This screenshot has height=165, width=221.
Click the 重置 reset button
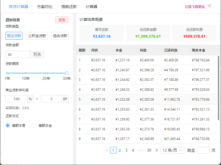[62, 20]
